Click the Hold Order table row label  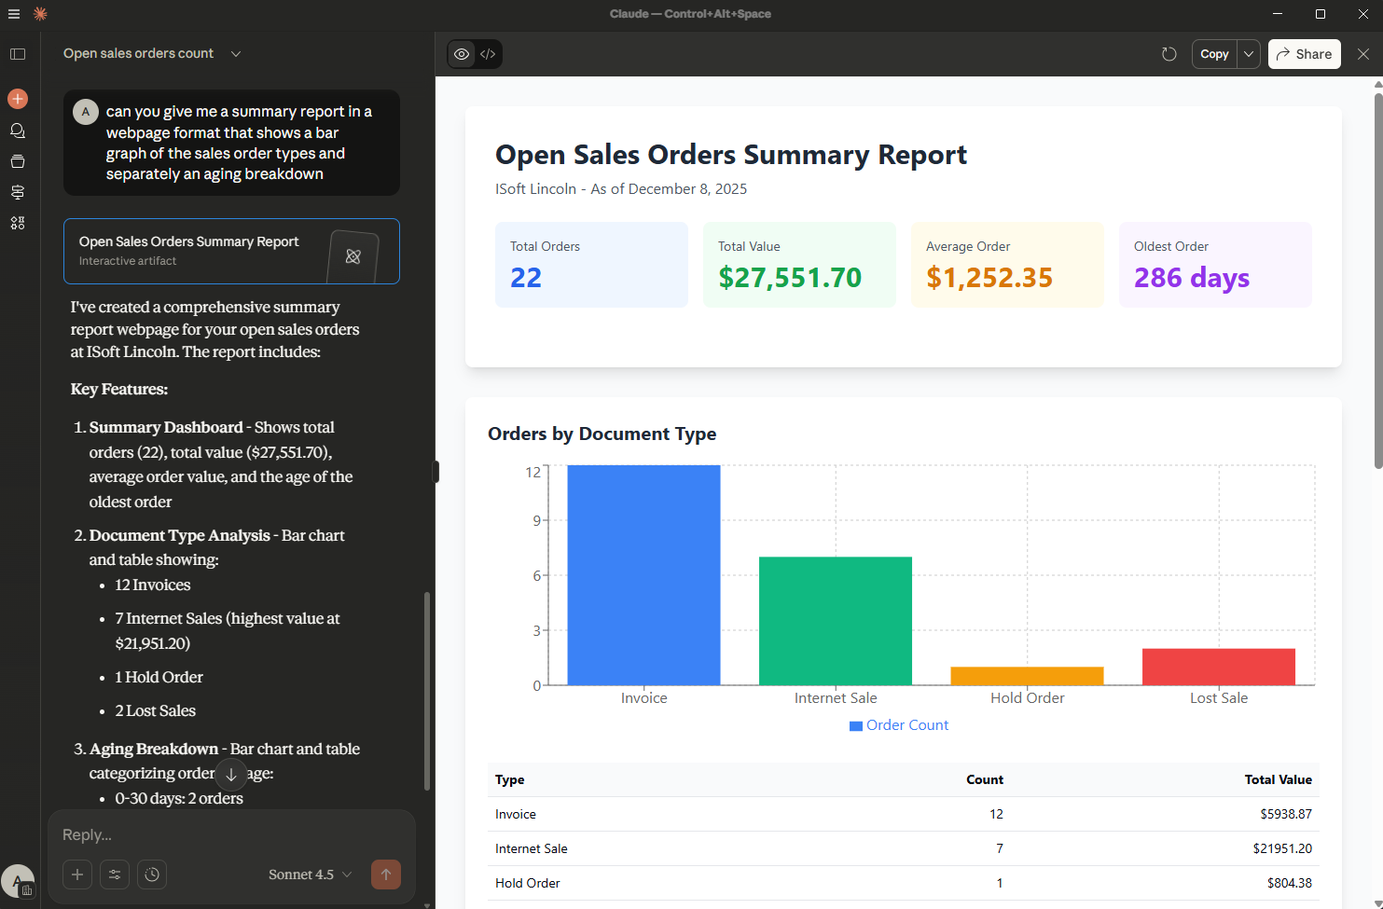pyautogui.click(x=528, y=883)
